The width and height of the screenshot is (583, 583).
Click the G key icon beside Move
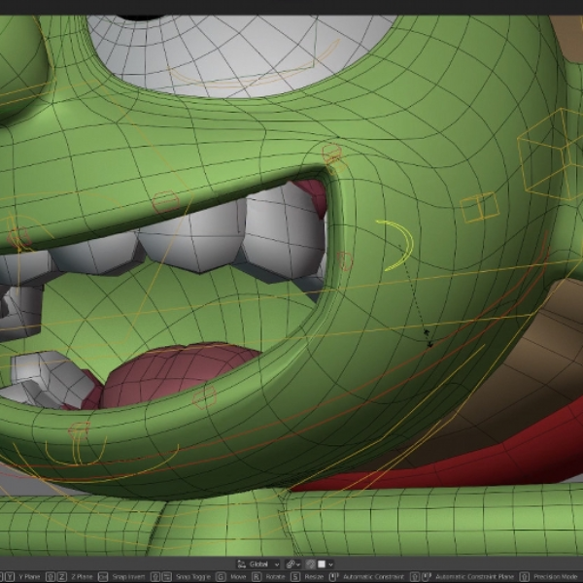[x=221, y=577]
